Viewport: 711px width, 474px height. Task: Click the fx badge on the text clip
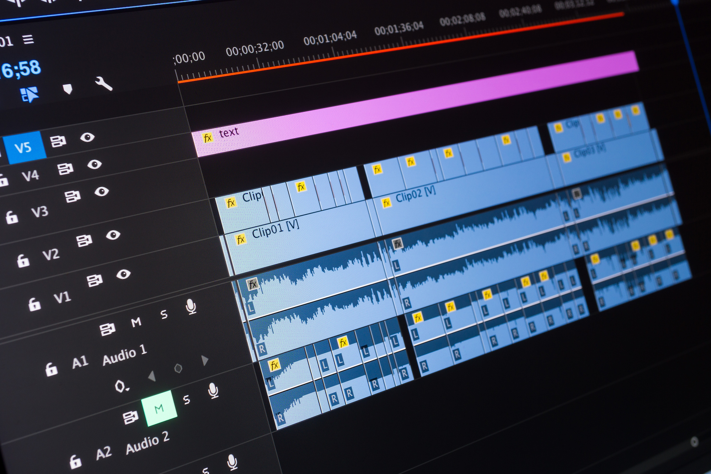(208, 137)
